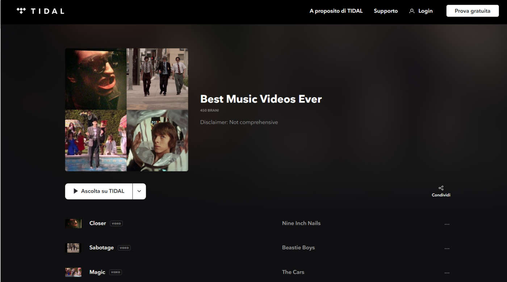The width and height of the screenshot is (507, 282).
Task: Click the TIDAL logo
Action: (40, 11)
